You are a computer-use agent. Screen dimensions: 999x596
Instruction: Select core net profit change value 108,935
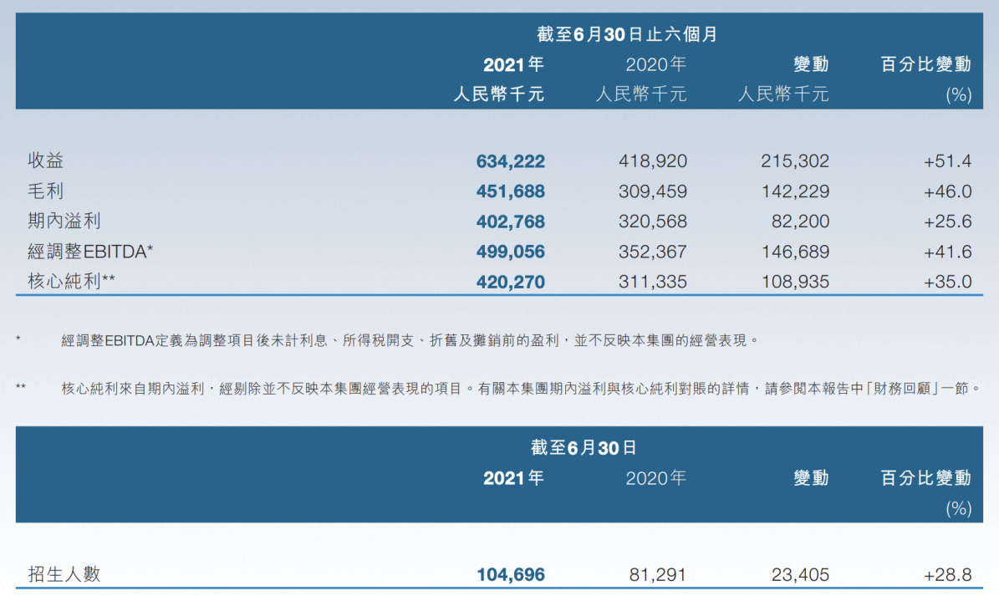[x=795, y=282]
